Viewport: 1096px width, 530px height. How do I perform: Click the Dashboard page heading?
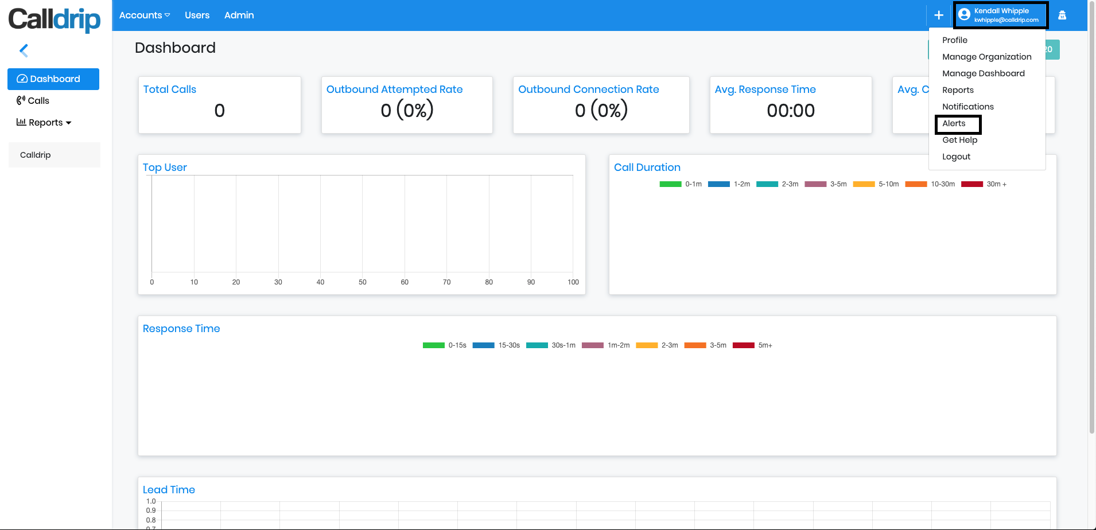tap(175, 48)
